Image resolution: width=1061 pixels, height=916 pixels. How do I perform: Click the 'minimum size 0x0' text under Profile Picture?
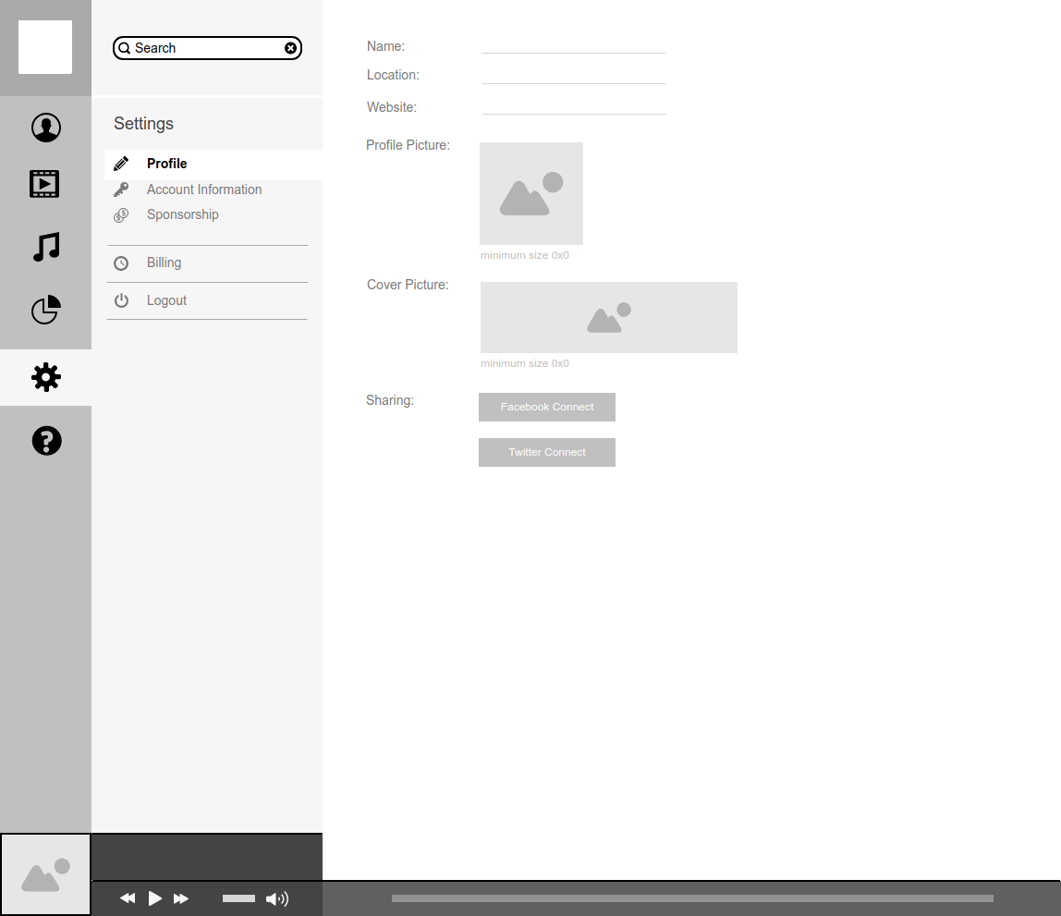524,255
